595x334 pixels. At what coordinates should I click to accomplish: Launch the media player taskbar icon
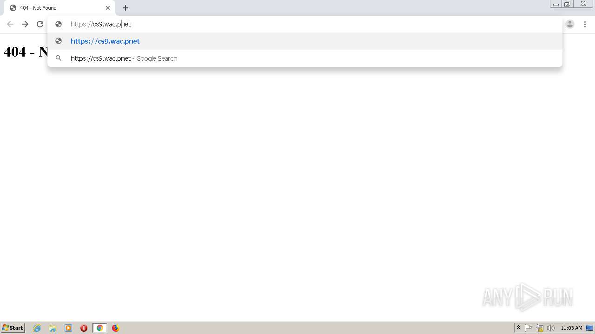[68, 328]
